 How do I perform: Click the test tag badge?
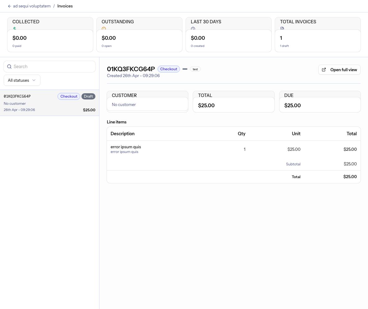195,69
